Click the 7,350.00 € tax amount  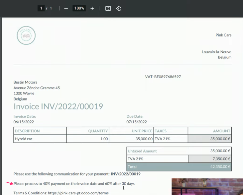tap(221, 159)
